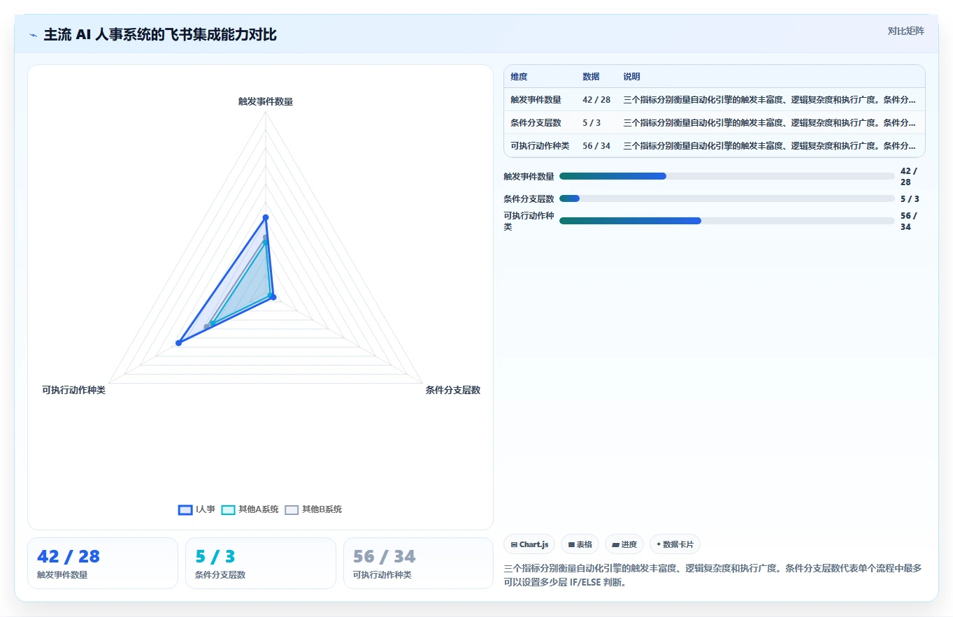
Task: Click the I人事 data point on 触发事件数量 axis
Action: tap(266, 218)
